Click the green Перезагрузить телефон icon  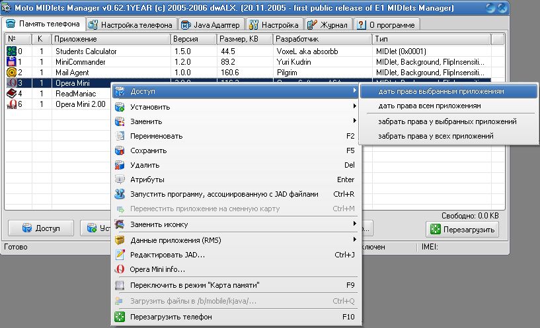[x=120, y=317]
